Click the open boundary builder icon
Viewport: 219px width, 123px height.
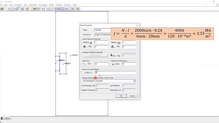pyautogui.click(x=78, y=9)
